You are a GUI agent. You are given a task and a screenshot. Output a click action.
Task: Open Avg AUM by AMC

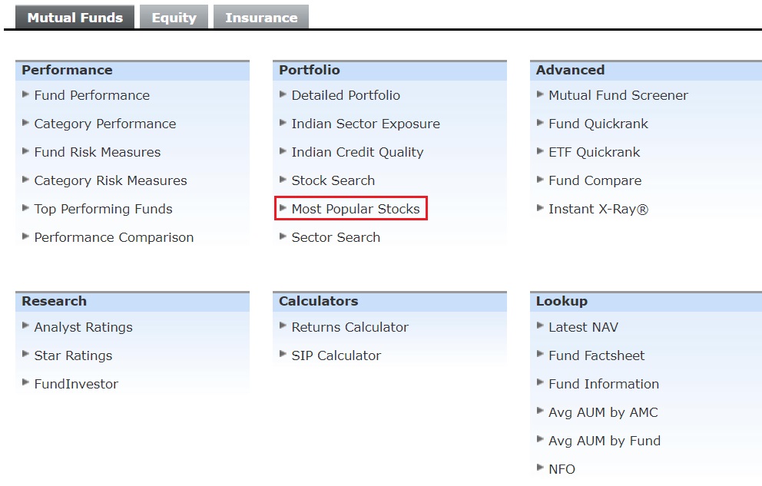(603, 412)
